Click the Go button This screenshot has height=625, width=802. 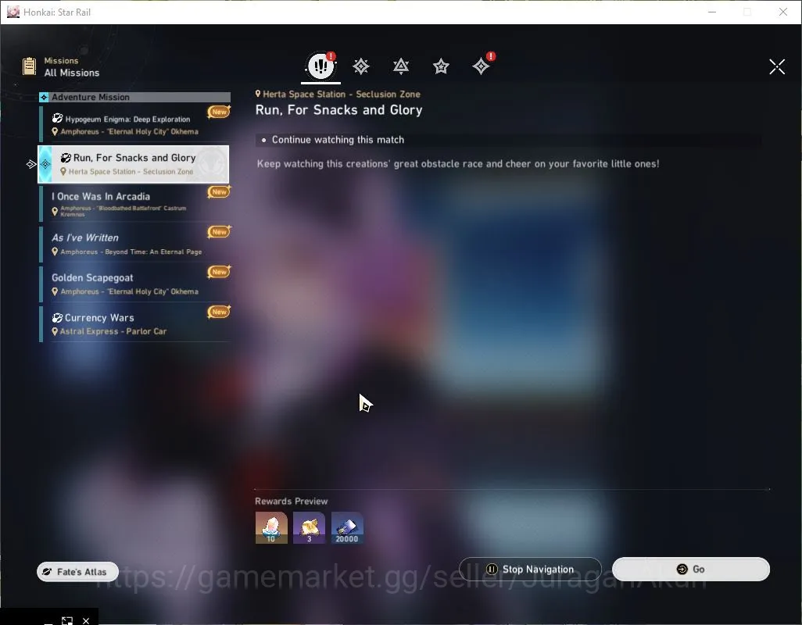pos(690,570)
